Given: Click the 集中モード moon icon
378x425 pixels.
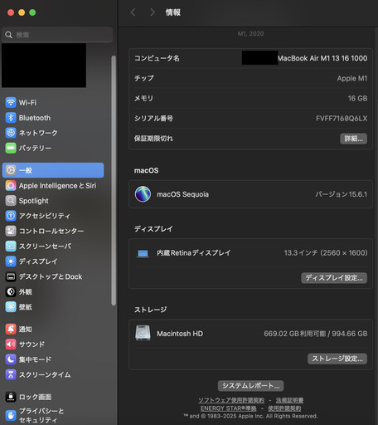Looking at the screenshot, I should (11, 359).
